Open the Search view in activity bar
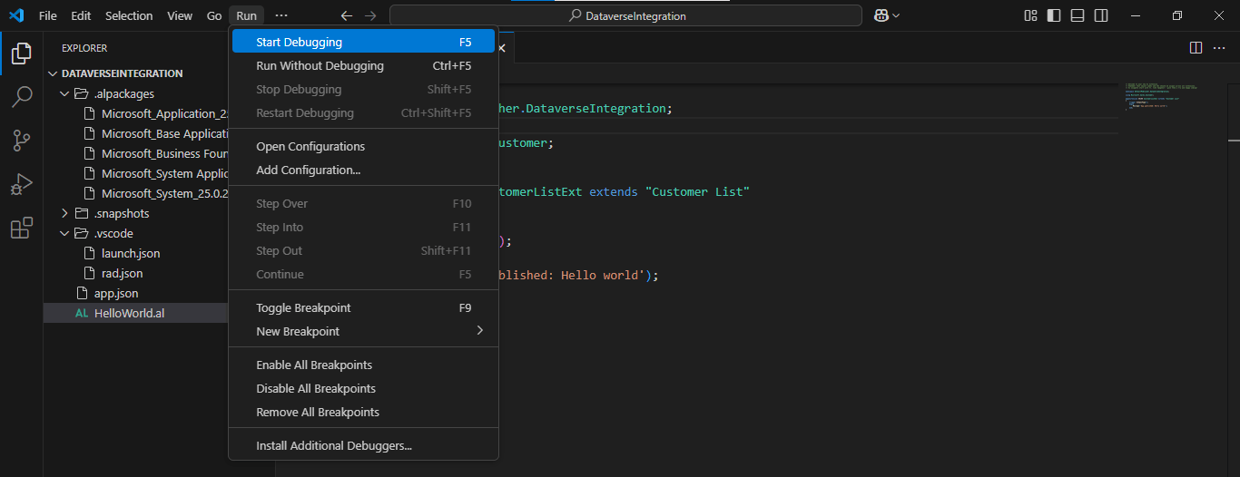 22,96
